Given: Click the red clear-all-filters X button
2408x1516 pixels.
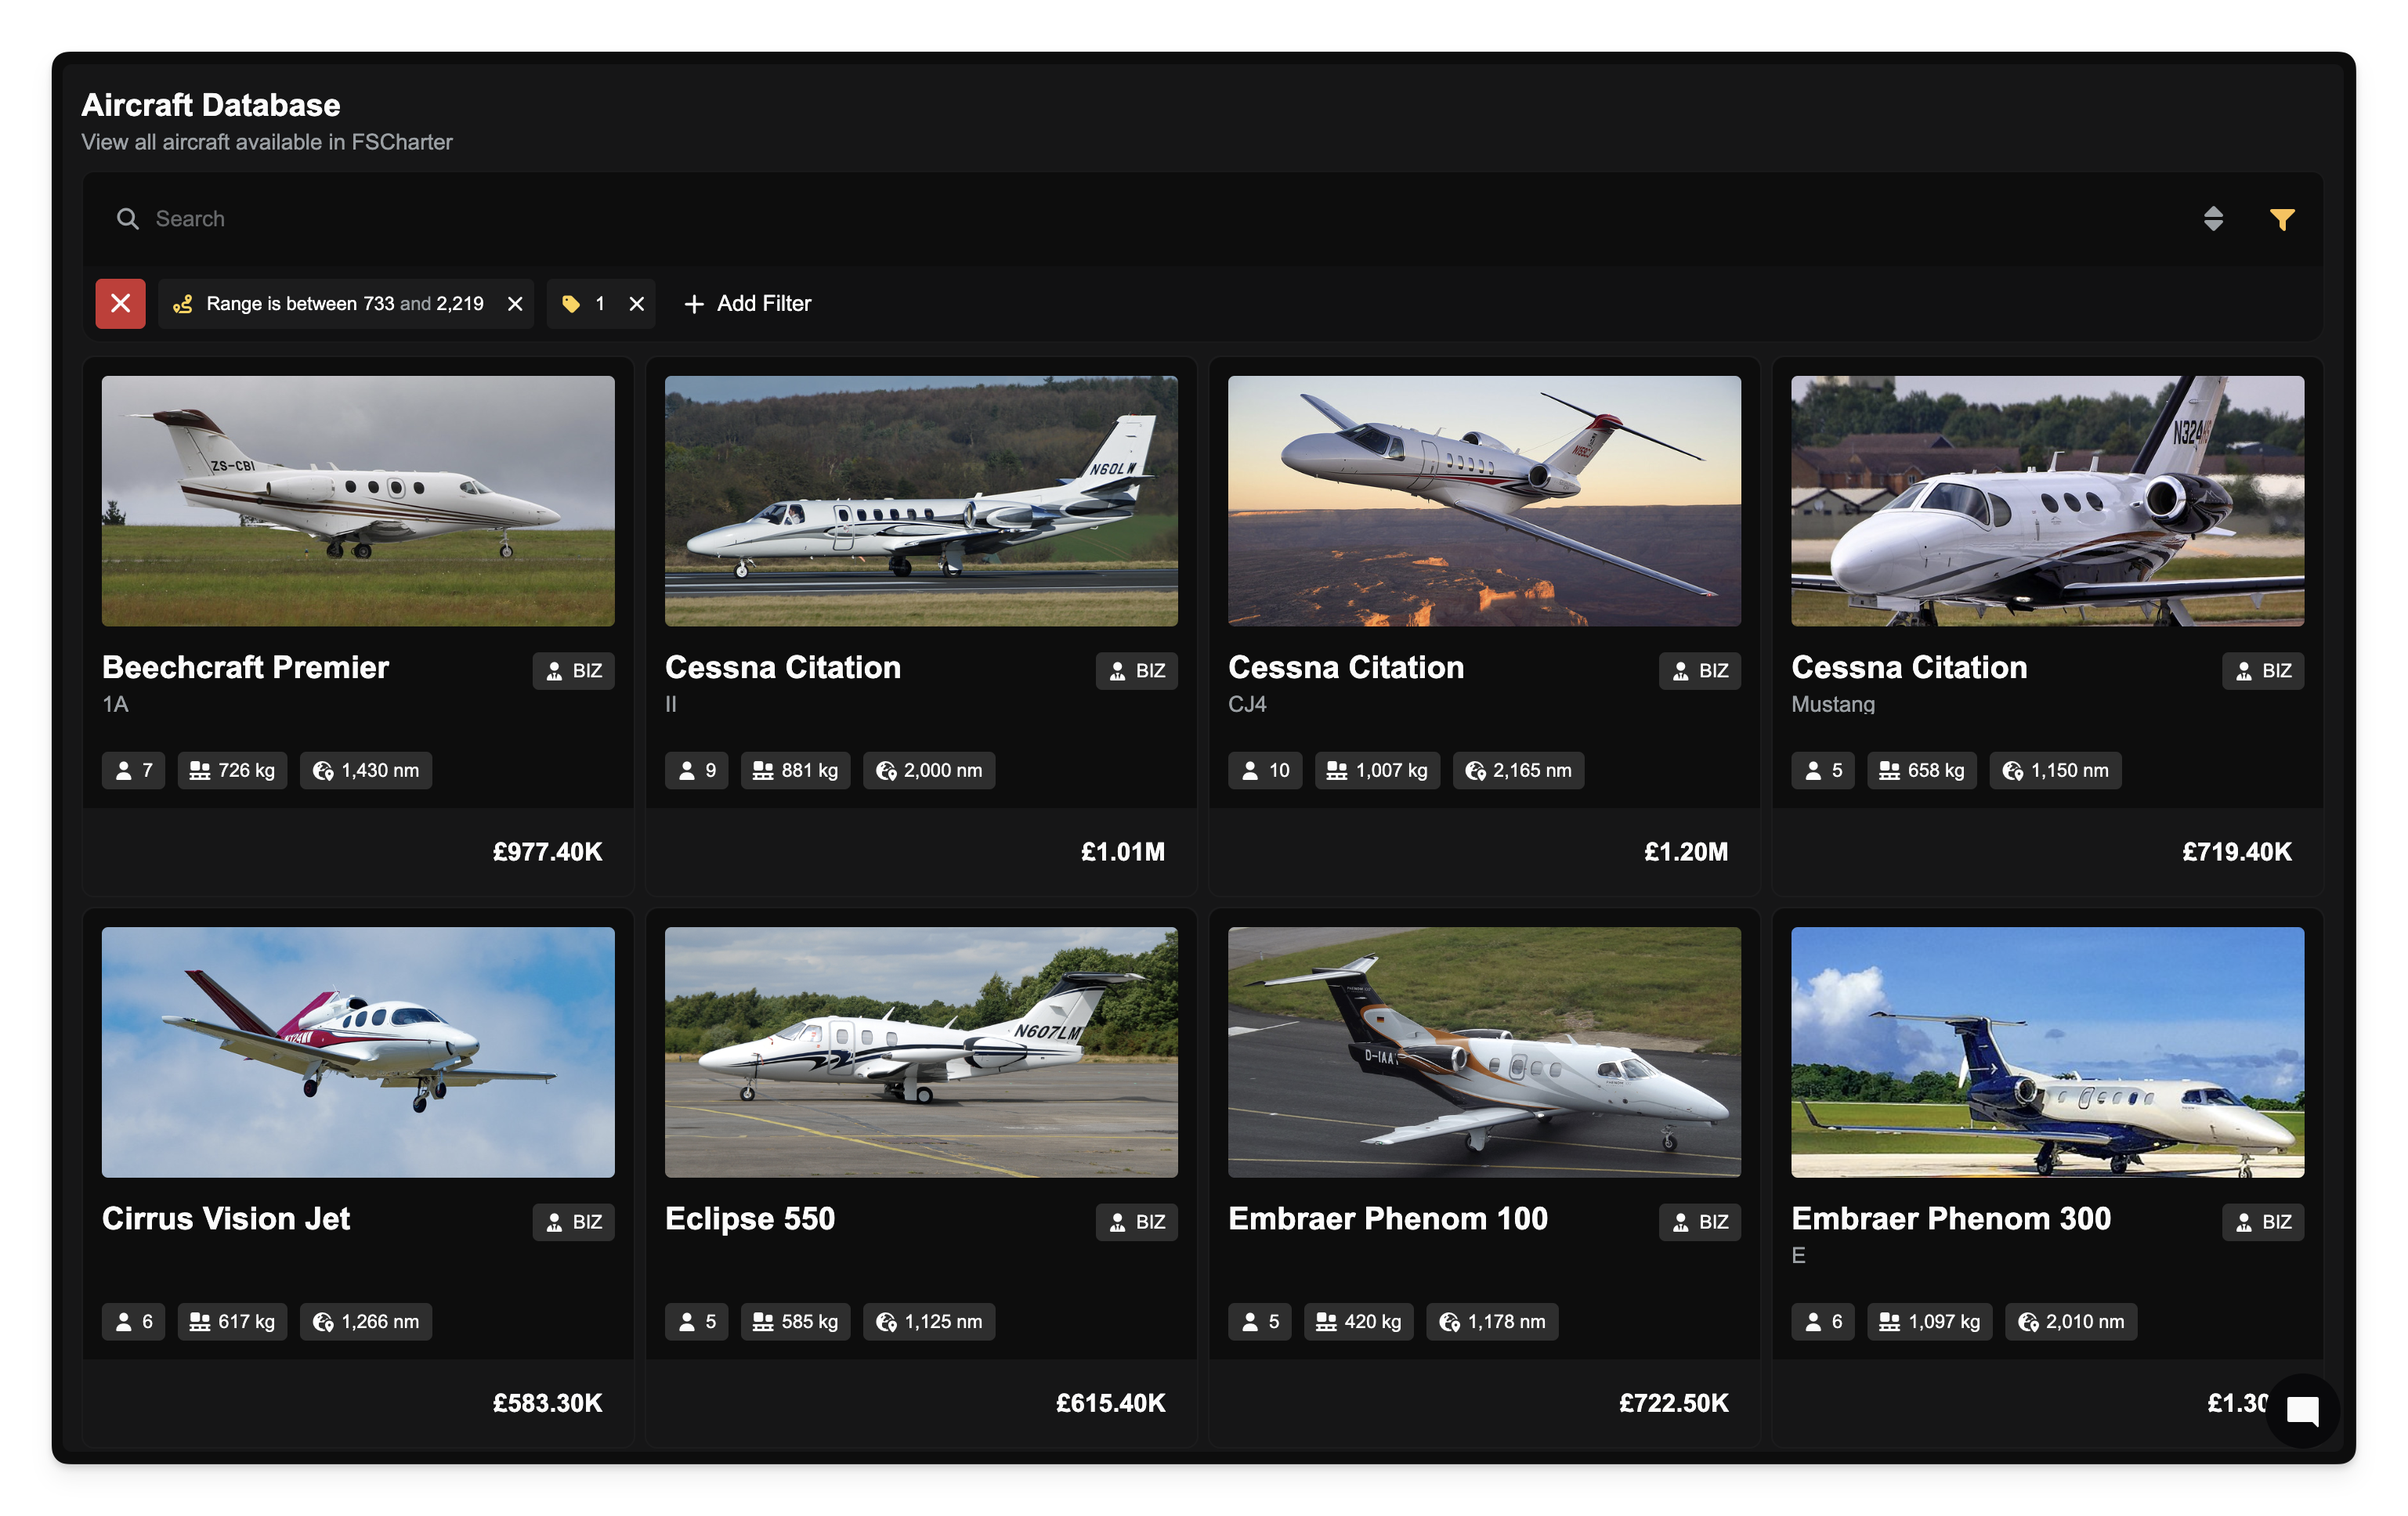Looking at the screenshot, I should coord(120,304).
